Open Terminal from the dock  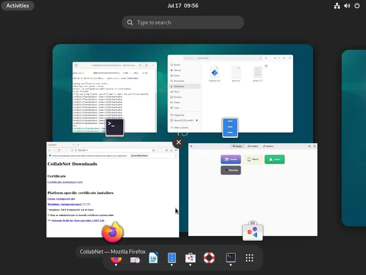(x=231, y=258)
